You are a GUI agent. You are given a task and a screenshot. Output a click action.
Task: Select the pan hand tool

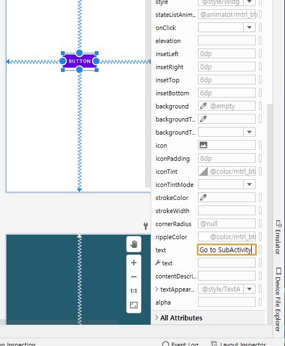point(134,244)
